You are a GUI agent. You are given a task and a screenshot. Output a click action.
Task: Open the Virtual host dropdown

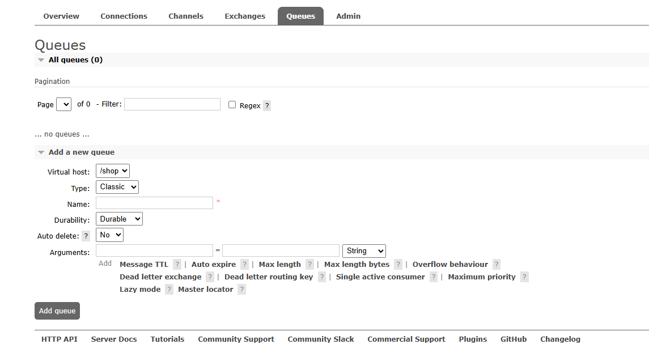pos(113,171)
